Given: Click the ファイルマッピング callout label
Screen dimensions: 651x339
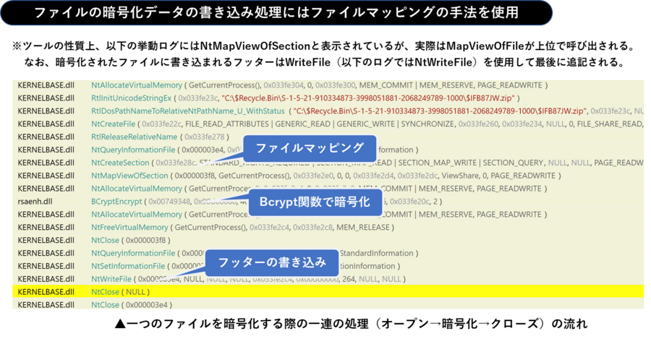Looking at the screenshot, I should pos(309,148).
